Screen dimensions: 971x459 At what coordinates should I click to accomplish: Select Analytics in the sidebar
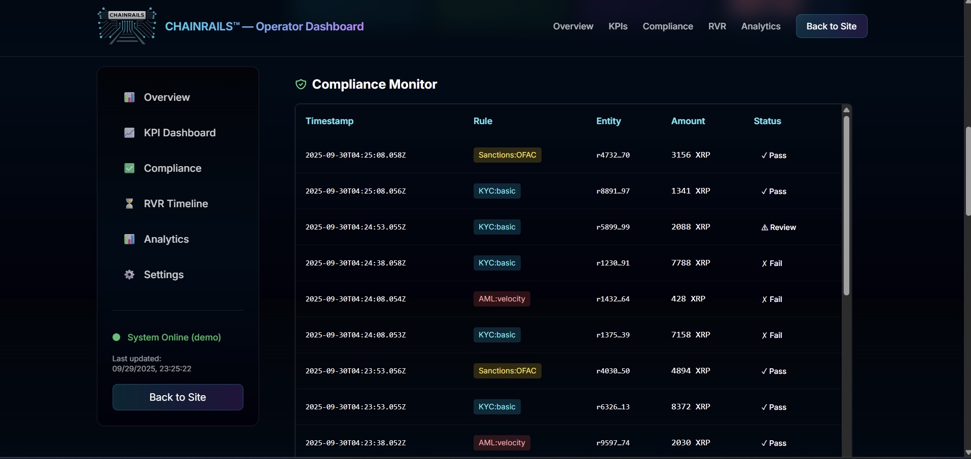click(166, 239)
